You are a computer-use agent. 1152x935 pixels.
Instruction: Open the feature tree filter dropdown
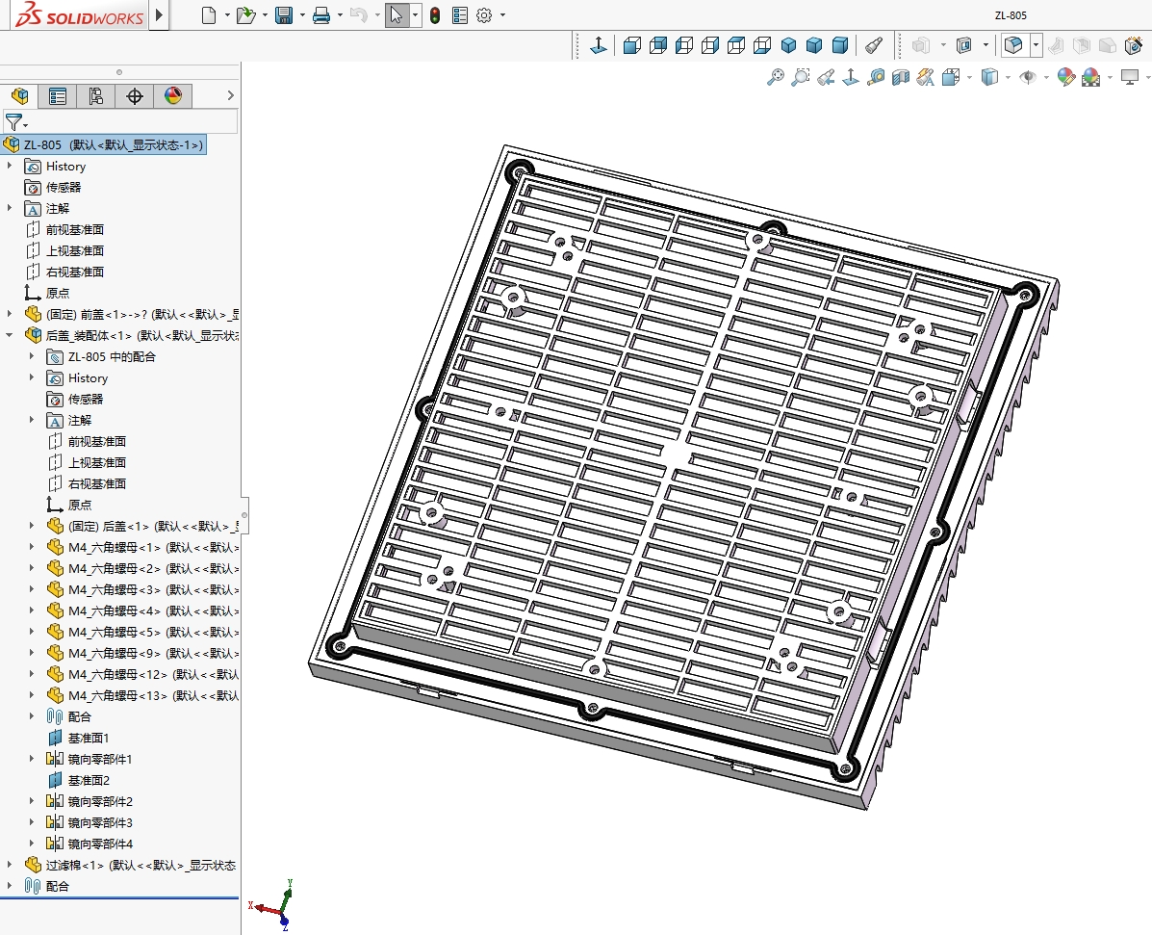pos(16,122)
